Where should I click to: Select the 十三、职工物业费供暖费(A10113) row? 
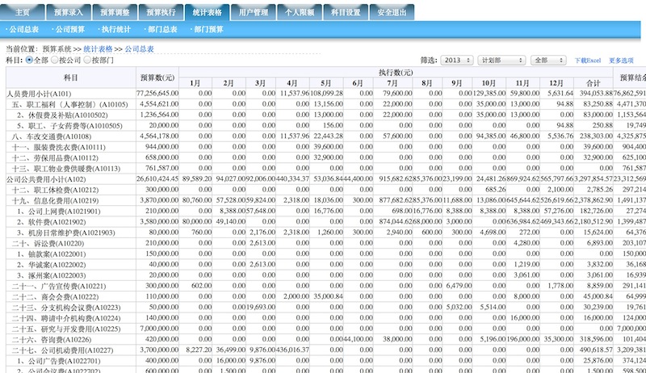pos(66,169)
